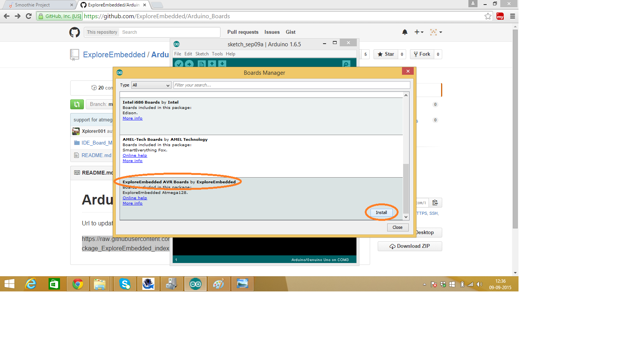Image resolution: width=621 pixels, height=340 pixels.
Task: Open Photos viewer taskbar icon
Action: click(242, 284)
